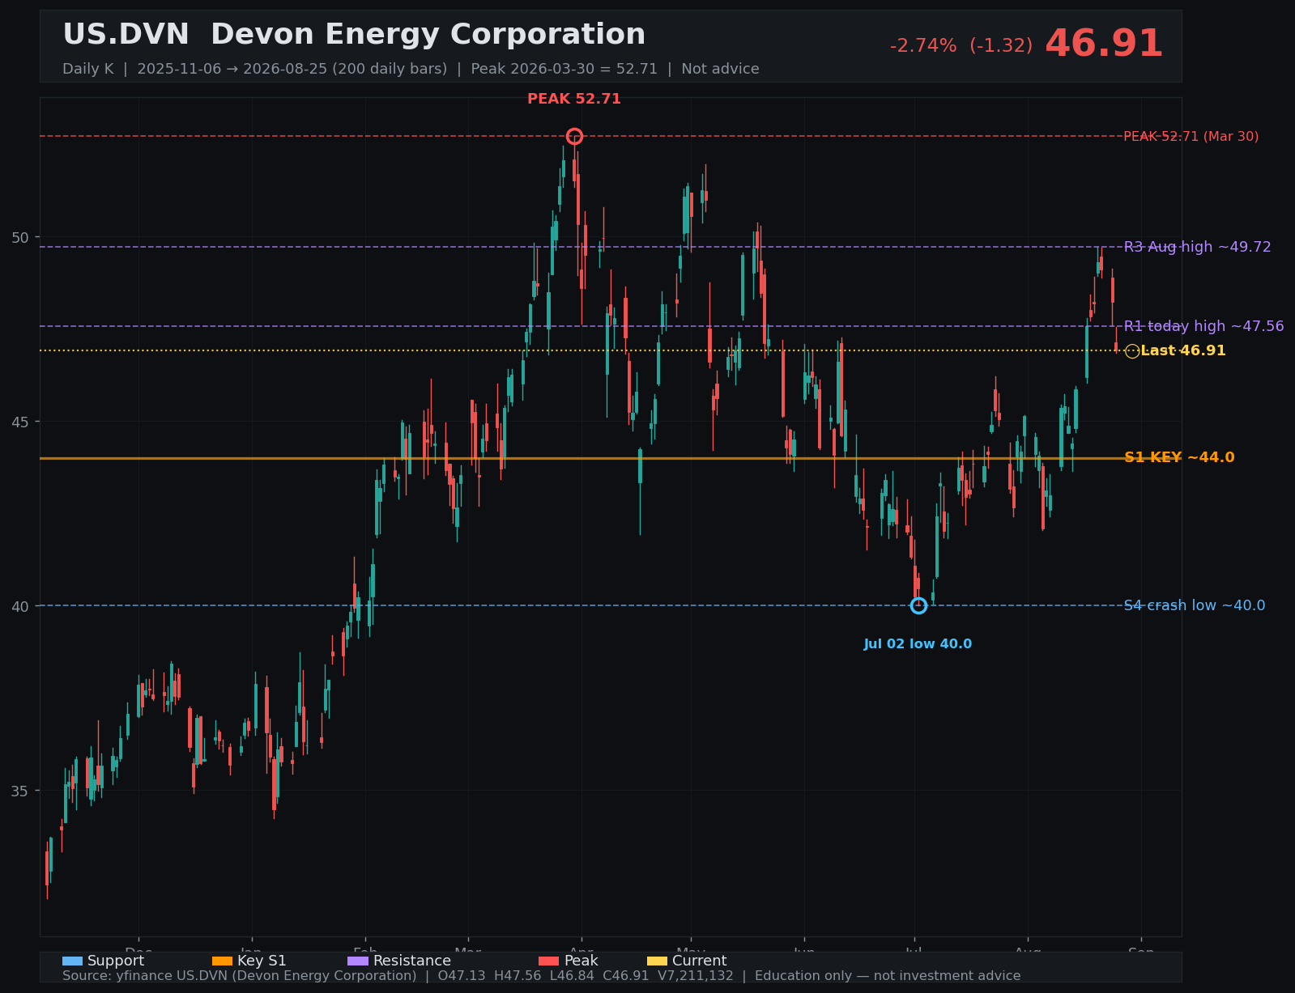Click the 'S1 KEY ~44.0' label
Screen dimensions: 1295x993
(1179, 458)
